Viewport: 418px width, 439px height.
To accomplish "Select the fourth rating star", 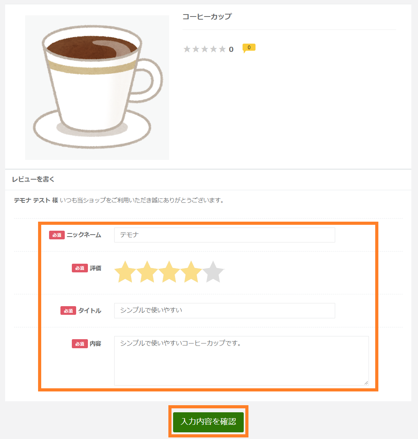I will pos(191,272).
